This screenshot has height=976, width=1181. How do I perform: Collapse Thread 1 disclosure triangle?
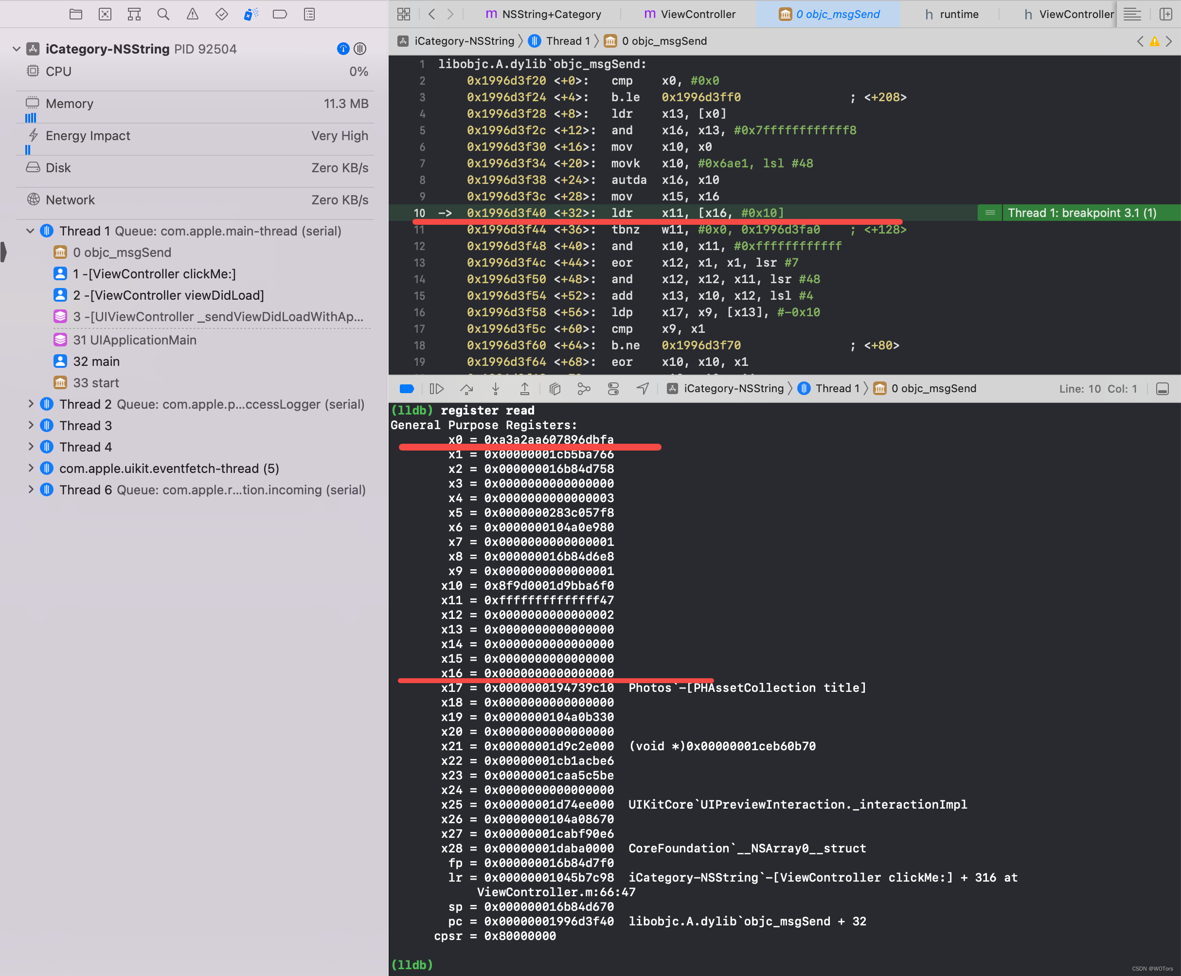click(30, 231)
